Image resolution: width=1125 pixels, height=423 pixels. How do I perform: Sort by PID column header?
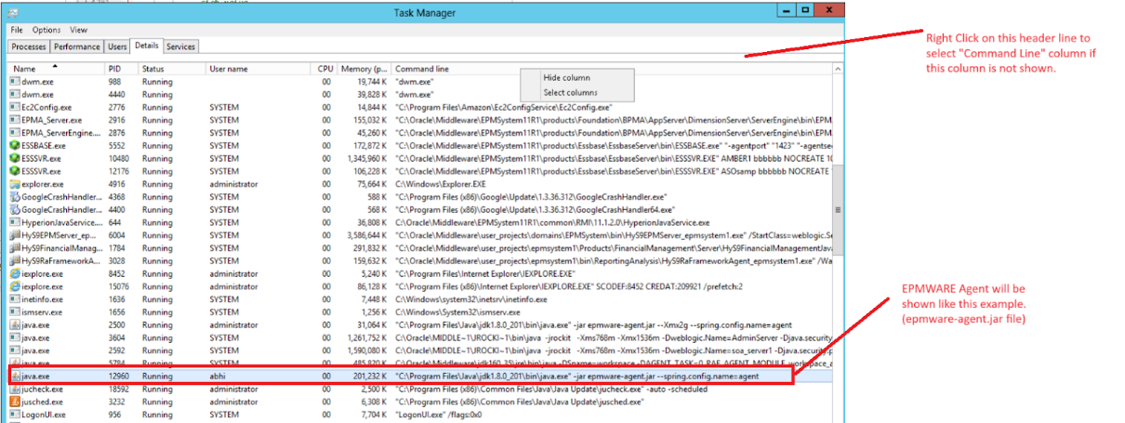coord(114,69)
